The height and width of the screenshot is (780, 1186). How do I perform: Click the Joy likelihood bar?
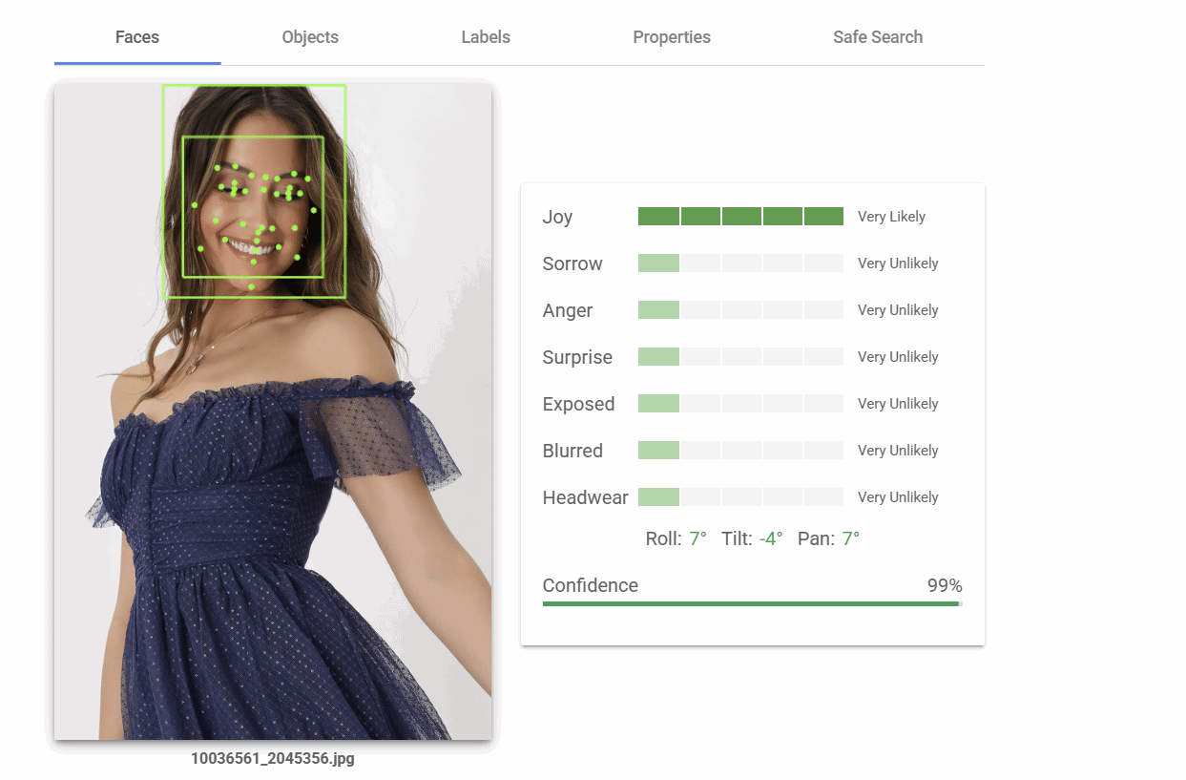coord(741,216)
